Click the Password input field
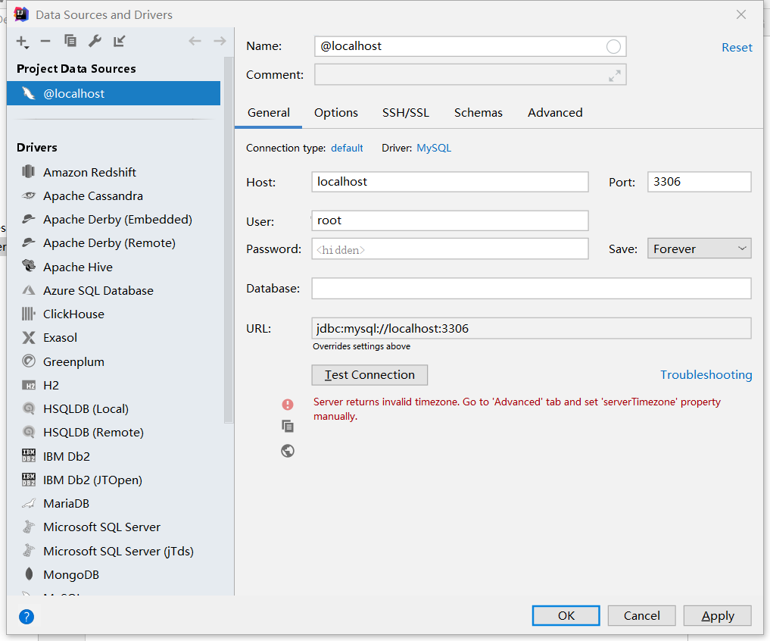The width and height of the screenshot is (770, 641). point(450,249)
